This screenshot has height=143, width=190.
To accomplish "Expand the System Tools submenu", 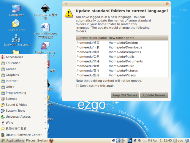I will click(x=15, y=111).
